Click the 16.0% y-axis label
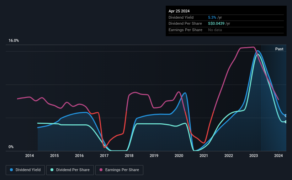 click(14, 41)
